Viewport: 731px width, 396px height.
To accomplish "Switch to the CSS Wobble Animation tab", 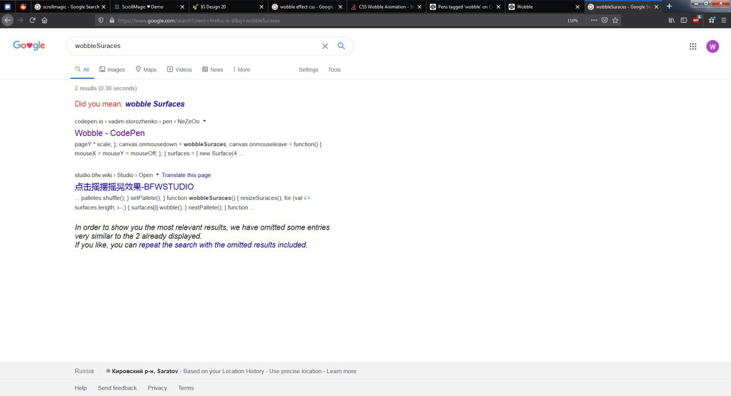I will pyautogui.click(x=386, y=7).
